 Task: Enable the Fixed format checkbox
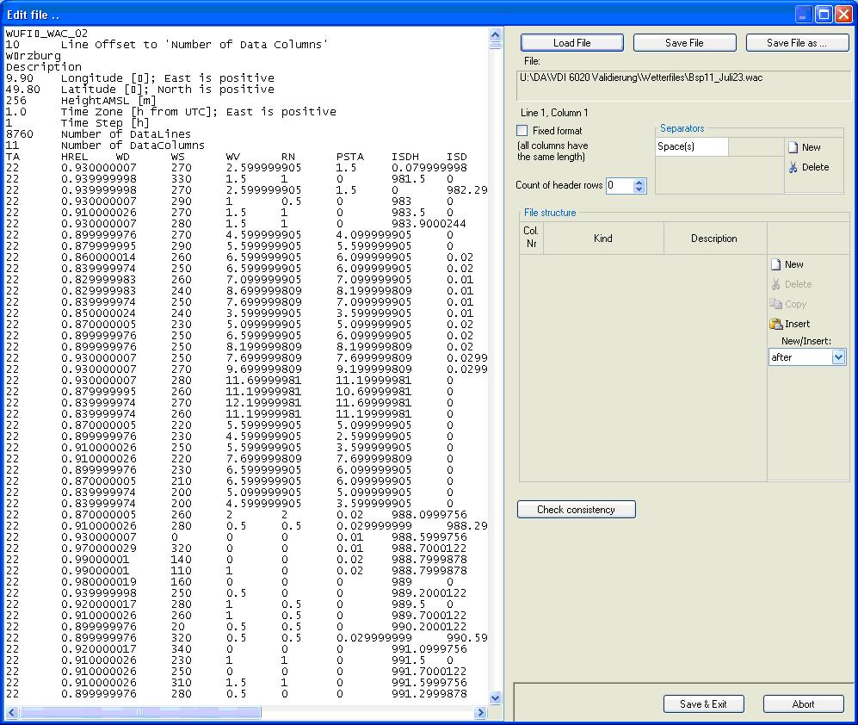[522, 131]
